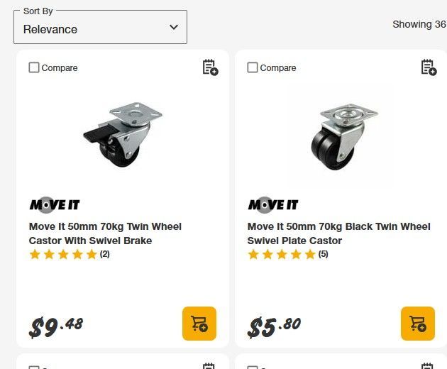Open Black Twin Wheel Swivel Plate Castor title
Viewport: 447px width, 369px height.
[x=338, y=233]
